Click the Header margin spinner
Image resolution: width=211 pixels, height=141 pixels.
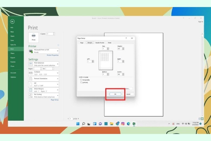coord(123,49)
